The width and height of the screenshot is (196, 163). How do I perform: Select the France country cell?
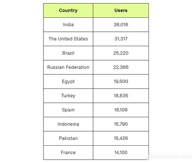(x=68, y=152)
